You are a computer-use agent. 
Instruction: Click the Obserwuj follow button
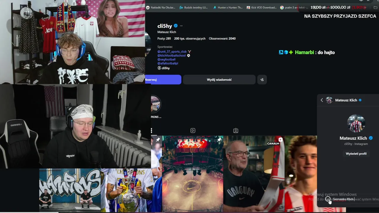163,80
